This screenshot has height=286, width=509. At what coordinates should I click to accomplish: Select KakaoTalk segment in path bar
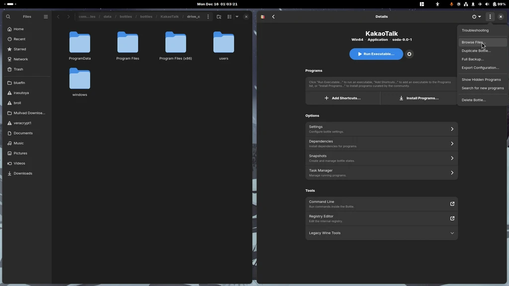click(x=170, y=16)
